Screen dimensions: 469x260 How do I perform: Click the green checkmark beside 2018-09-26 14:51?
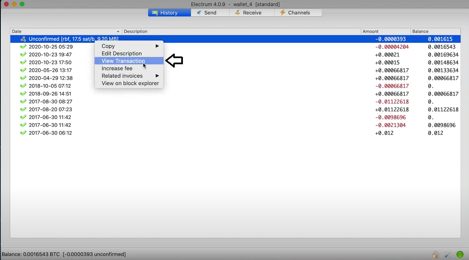point(23,94)
